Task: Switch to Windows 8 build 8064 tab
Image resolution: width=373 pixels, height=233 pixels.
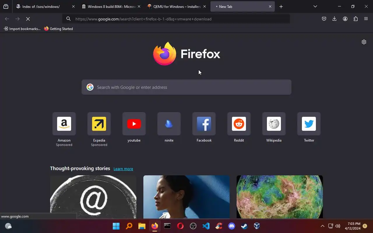Action: [x=111, y=6]
